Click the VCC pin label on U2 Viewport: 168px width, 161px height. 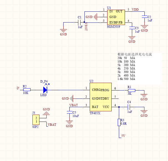point(106,107)
